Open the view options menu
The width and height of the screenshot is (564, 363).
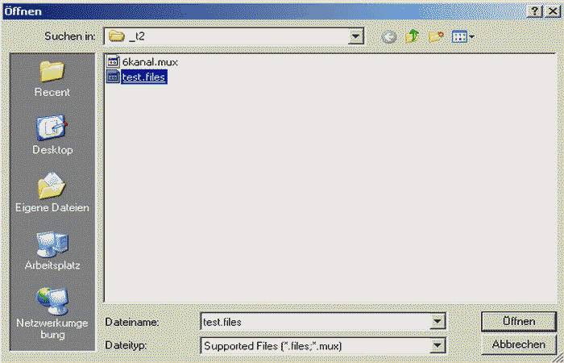[462, 37]
